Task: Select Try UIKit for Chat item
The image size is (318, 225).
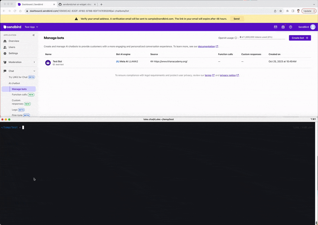Action: 22,77
